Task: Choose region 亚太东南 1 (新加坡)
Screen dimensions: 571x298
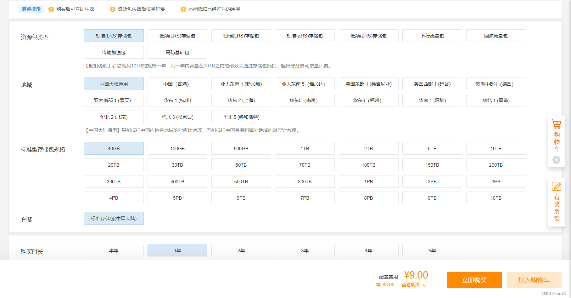Action: tap(241, 84)
